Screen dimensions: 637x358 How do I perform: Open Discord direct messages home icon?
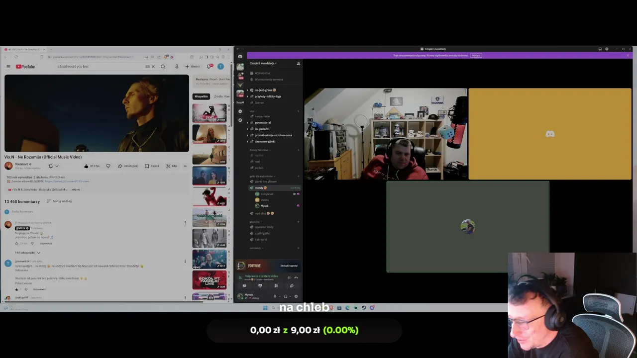[240, 56]
